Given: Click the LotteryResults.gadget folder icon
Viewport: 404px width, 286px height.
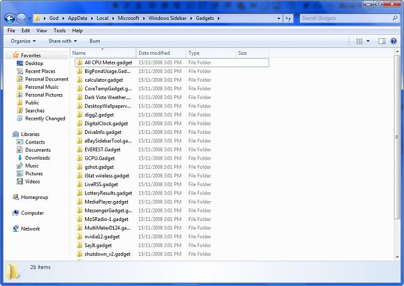Looking at the screenshot, I should (80, 193).
